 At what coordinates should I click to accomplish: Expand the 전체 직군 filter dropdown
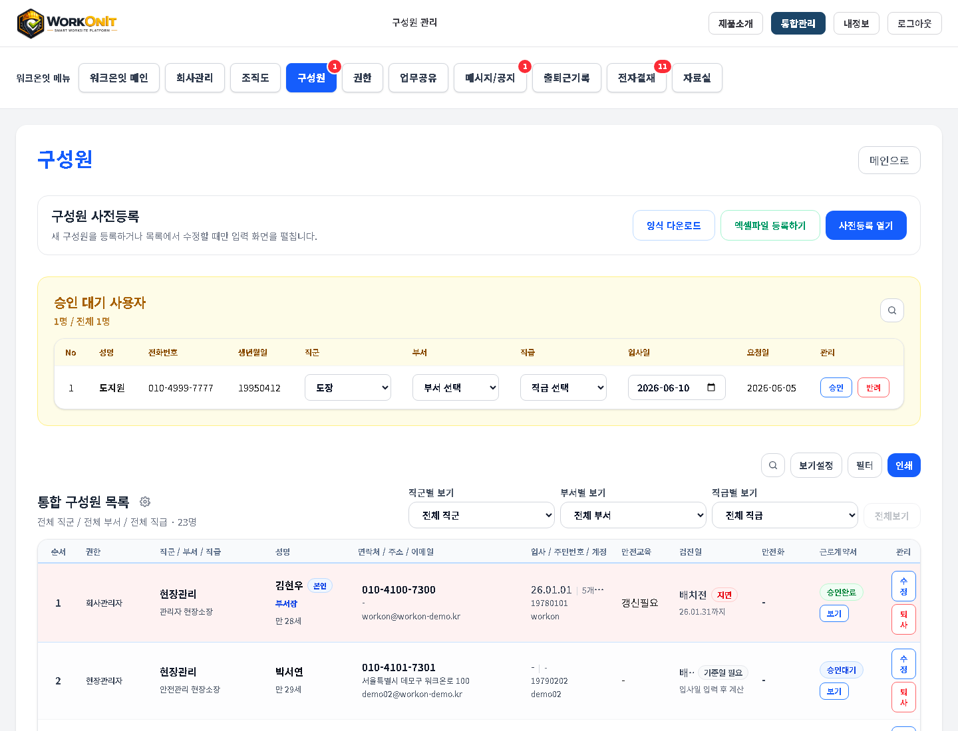coord(482,515)
